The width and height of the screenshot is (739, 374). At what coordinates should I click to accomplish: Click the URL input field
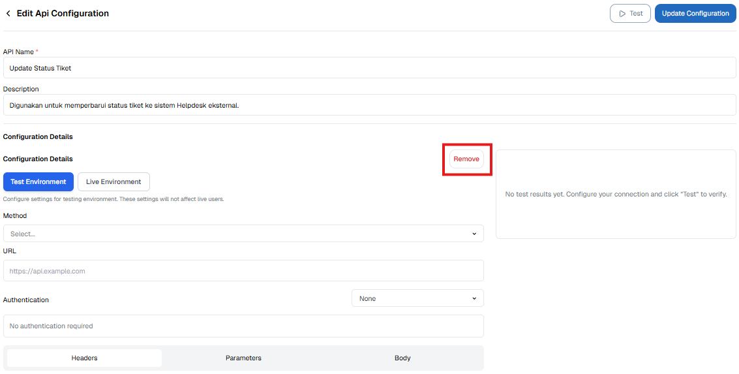click(x=243, y=271)
